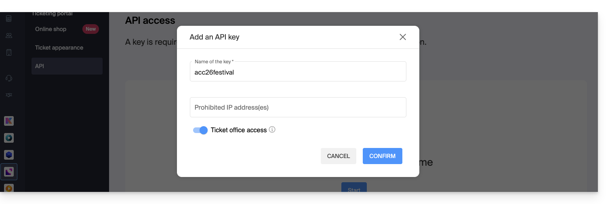Open the blue cube app icon

click(x=9, y=154)
